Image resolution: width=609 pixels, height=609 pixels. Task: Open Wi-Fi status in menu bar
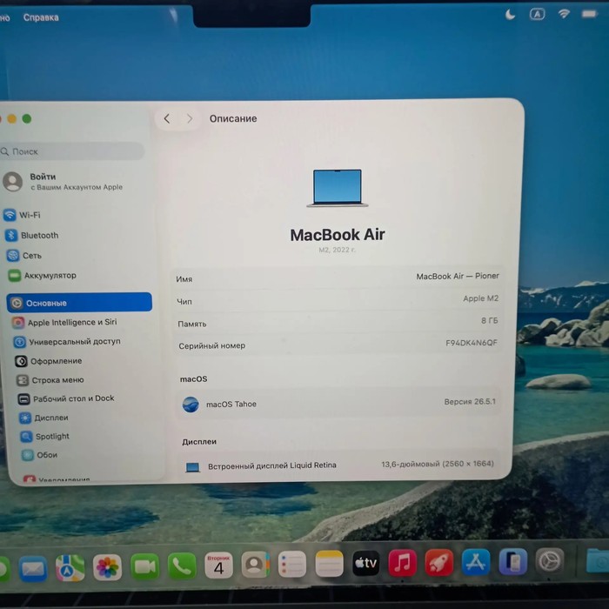click(564, 14)
